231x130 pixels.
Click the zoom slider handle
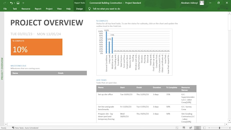219,128
